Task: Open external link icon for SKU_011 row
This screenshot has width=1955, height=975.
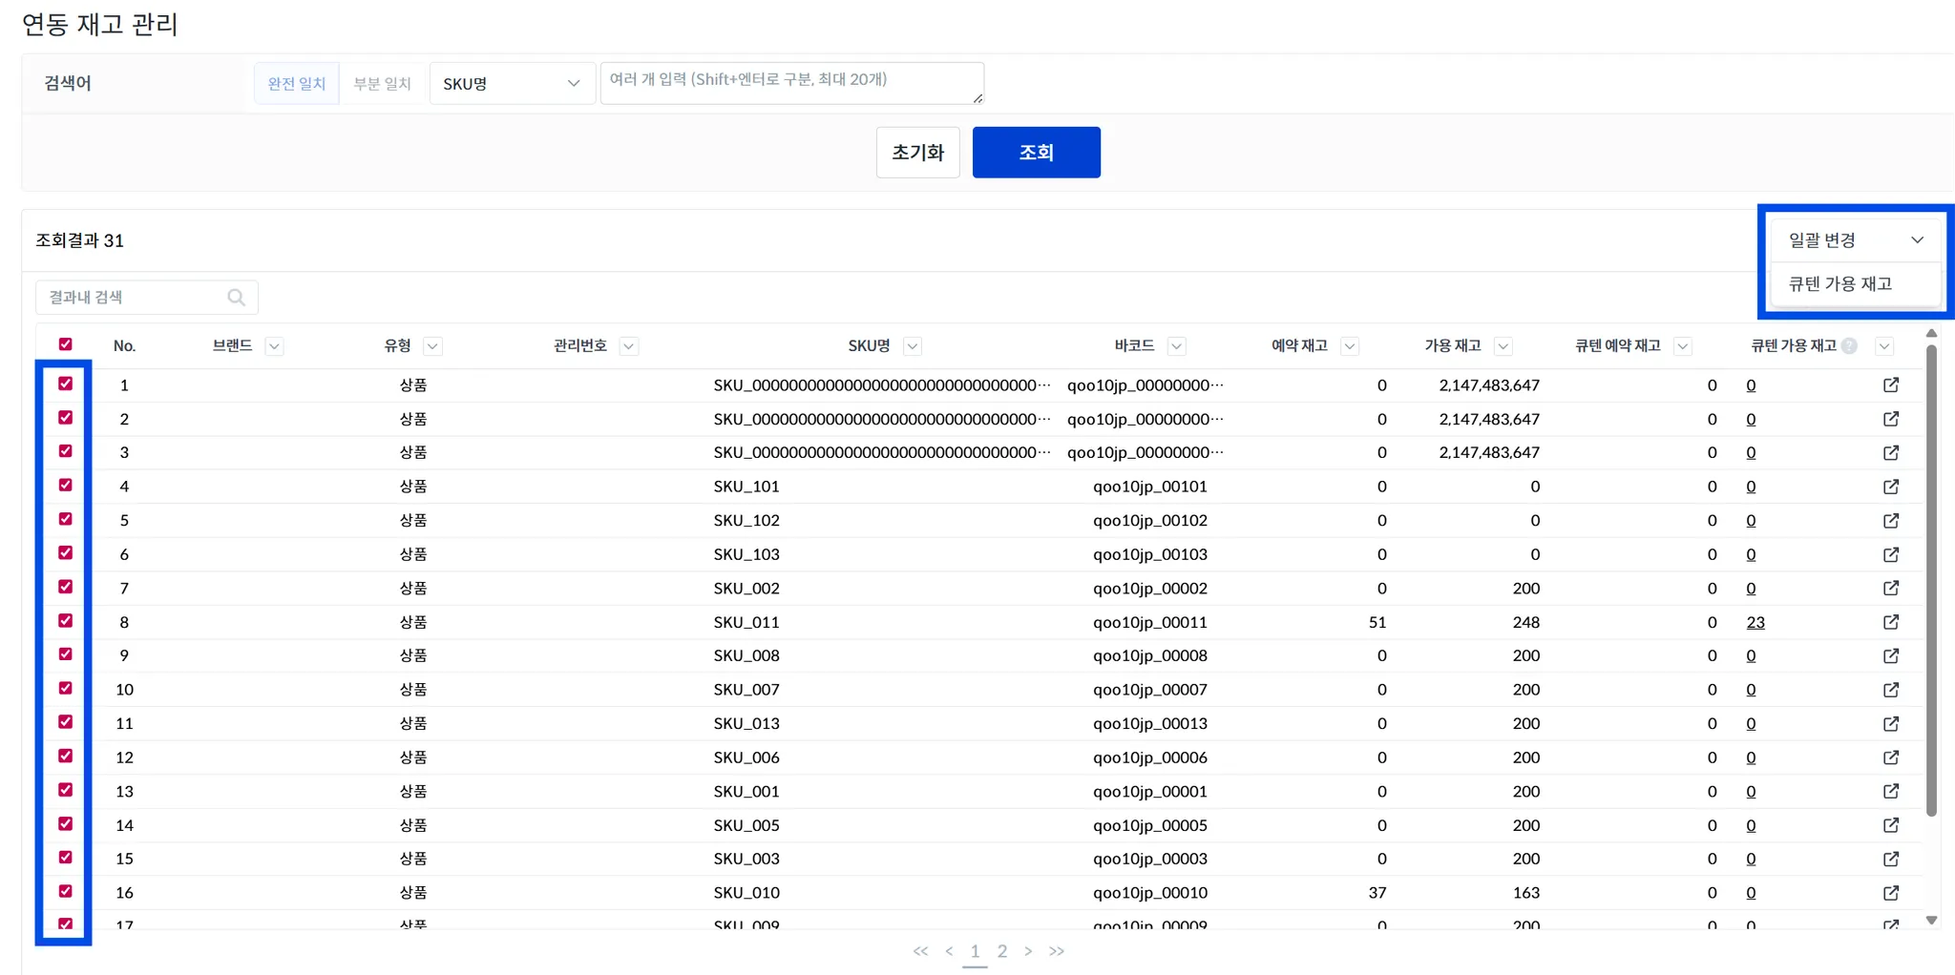Action: [1890, 622]
